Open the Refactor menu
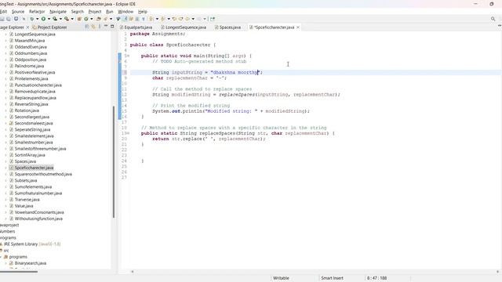502x282 pixels. (x=37, y=12)
